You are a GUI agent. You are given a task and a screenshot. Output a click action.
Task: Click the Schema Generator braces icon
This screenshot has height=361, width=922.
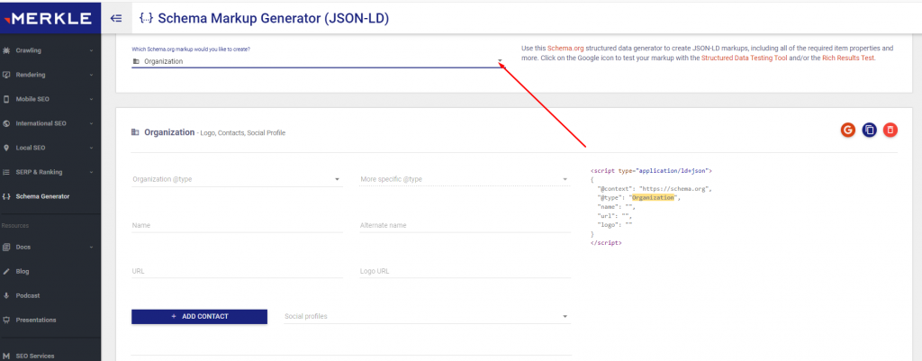point(6,196)
